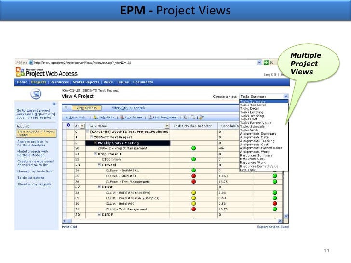This screenshot has height=263, width=351.
Task: Click View projects in Project Center
Action: coord(36,133)
